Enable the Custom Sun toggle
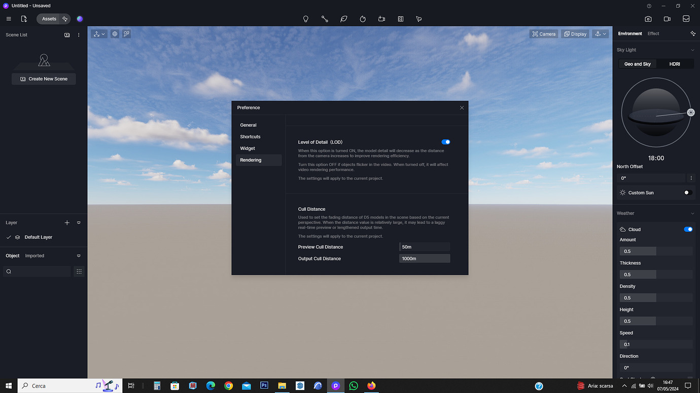The height and width of the screenshot is (393, 700). tap(688, 192)
